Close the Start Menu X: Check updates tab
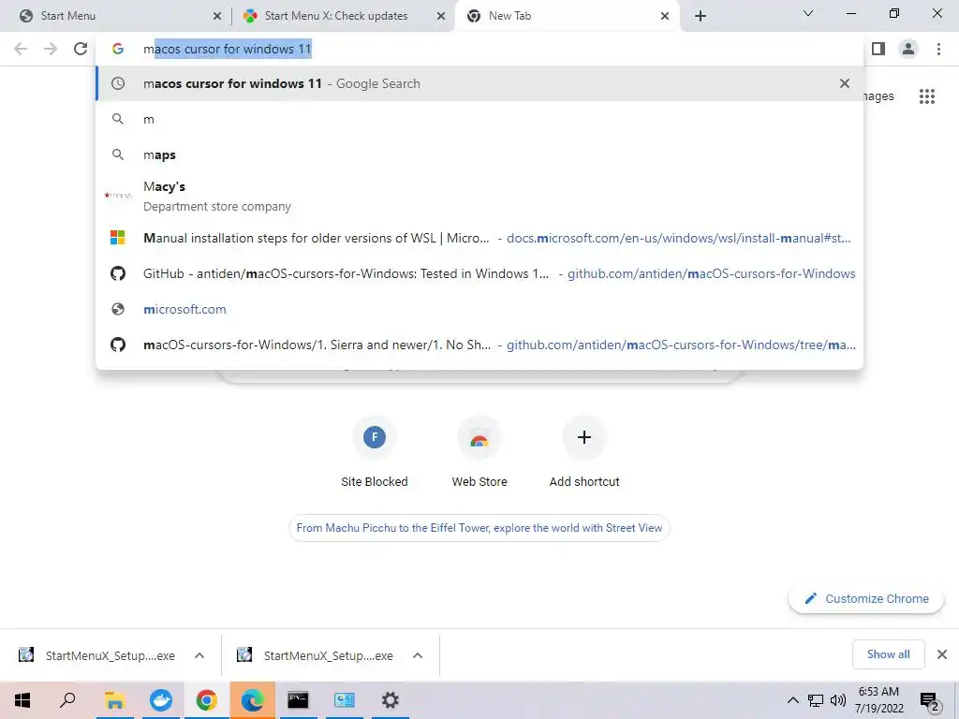 tap(440, 16)
